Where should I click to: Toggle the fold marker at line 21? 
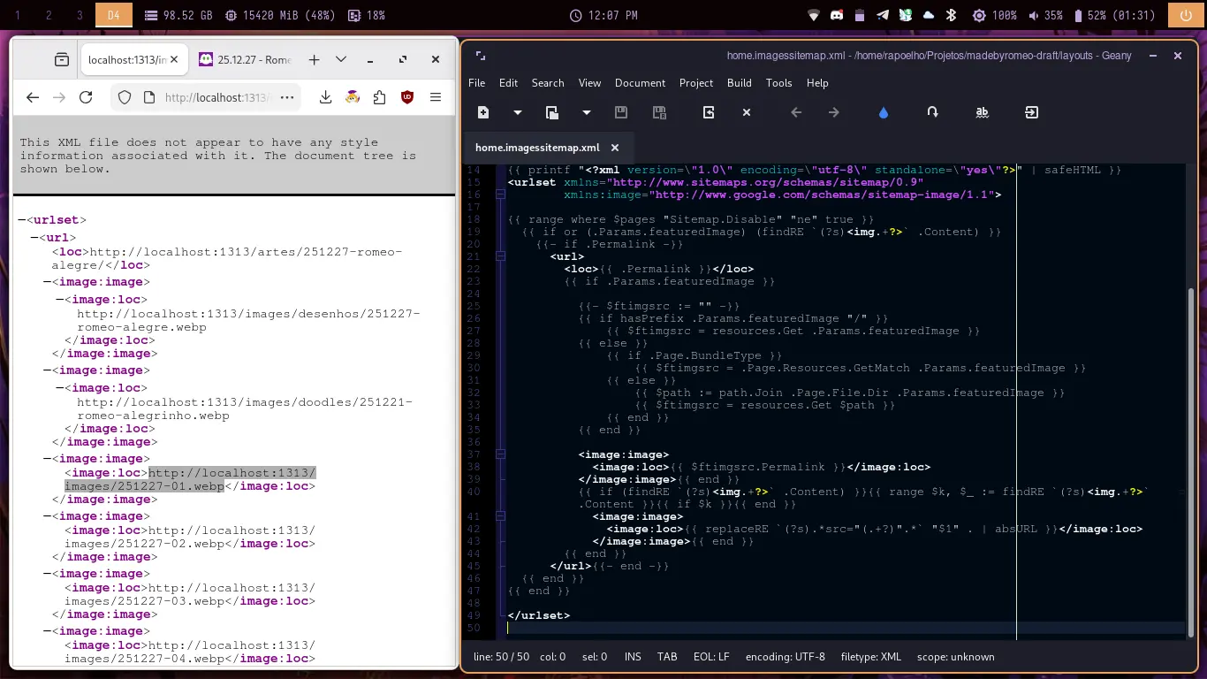[x=501, y=256]
